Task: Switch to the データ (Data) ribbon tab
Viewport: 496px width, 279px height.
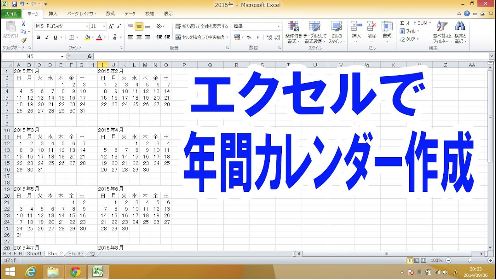Action: click(x=130, y=14)
